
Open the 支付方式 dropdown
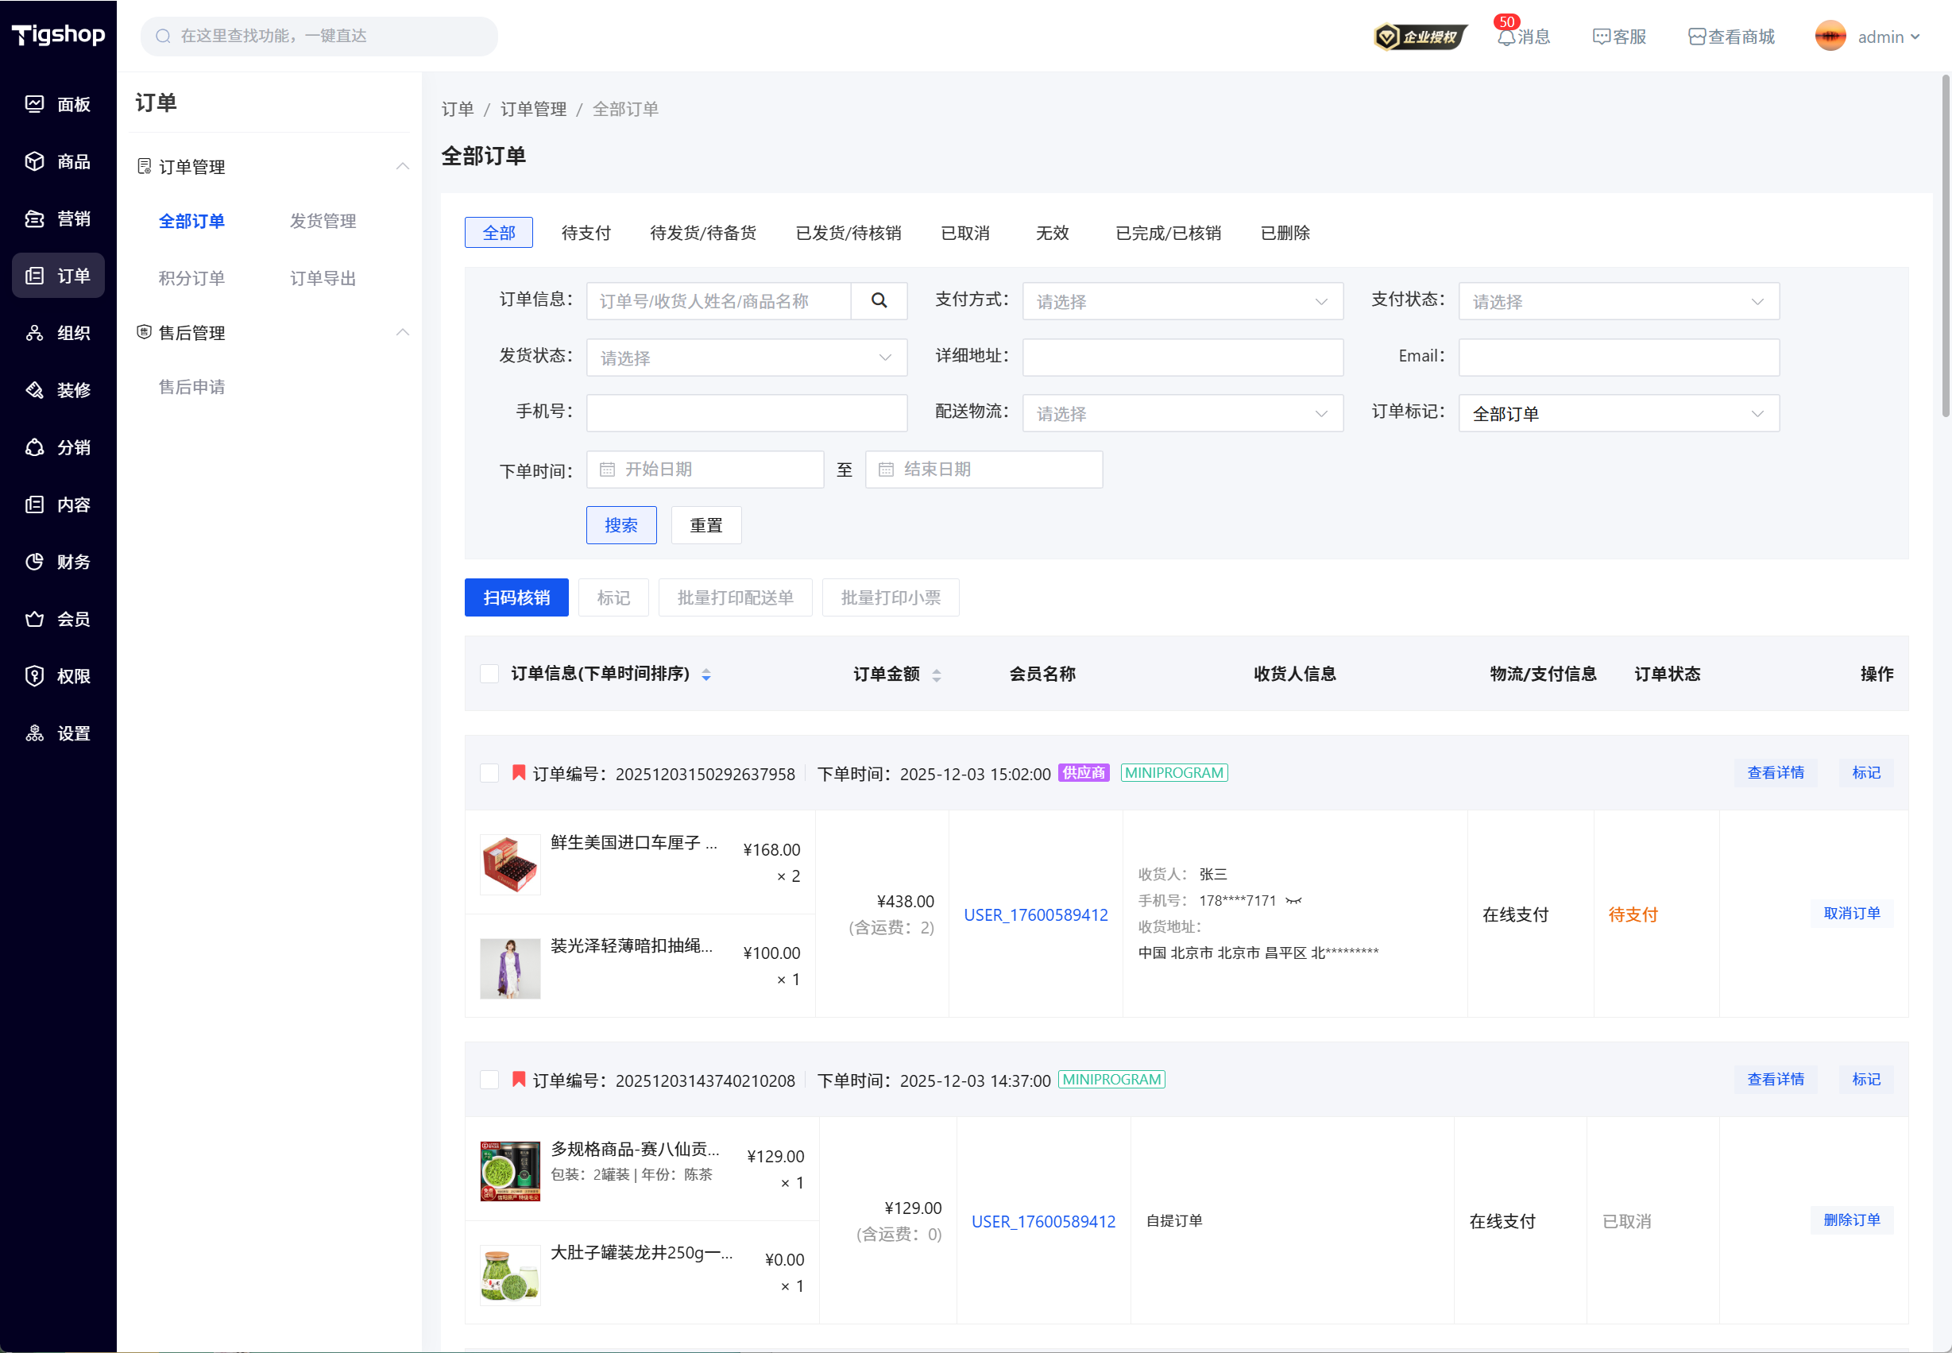(x=1181, y=302)
